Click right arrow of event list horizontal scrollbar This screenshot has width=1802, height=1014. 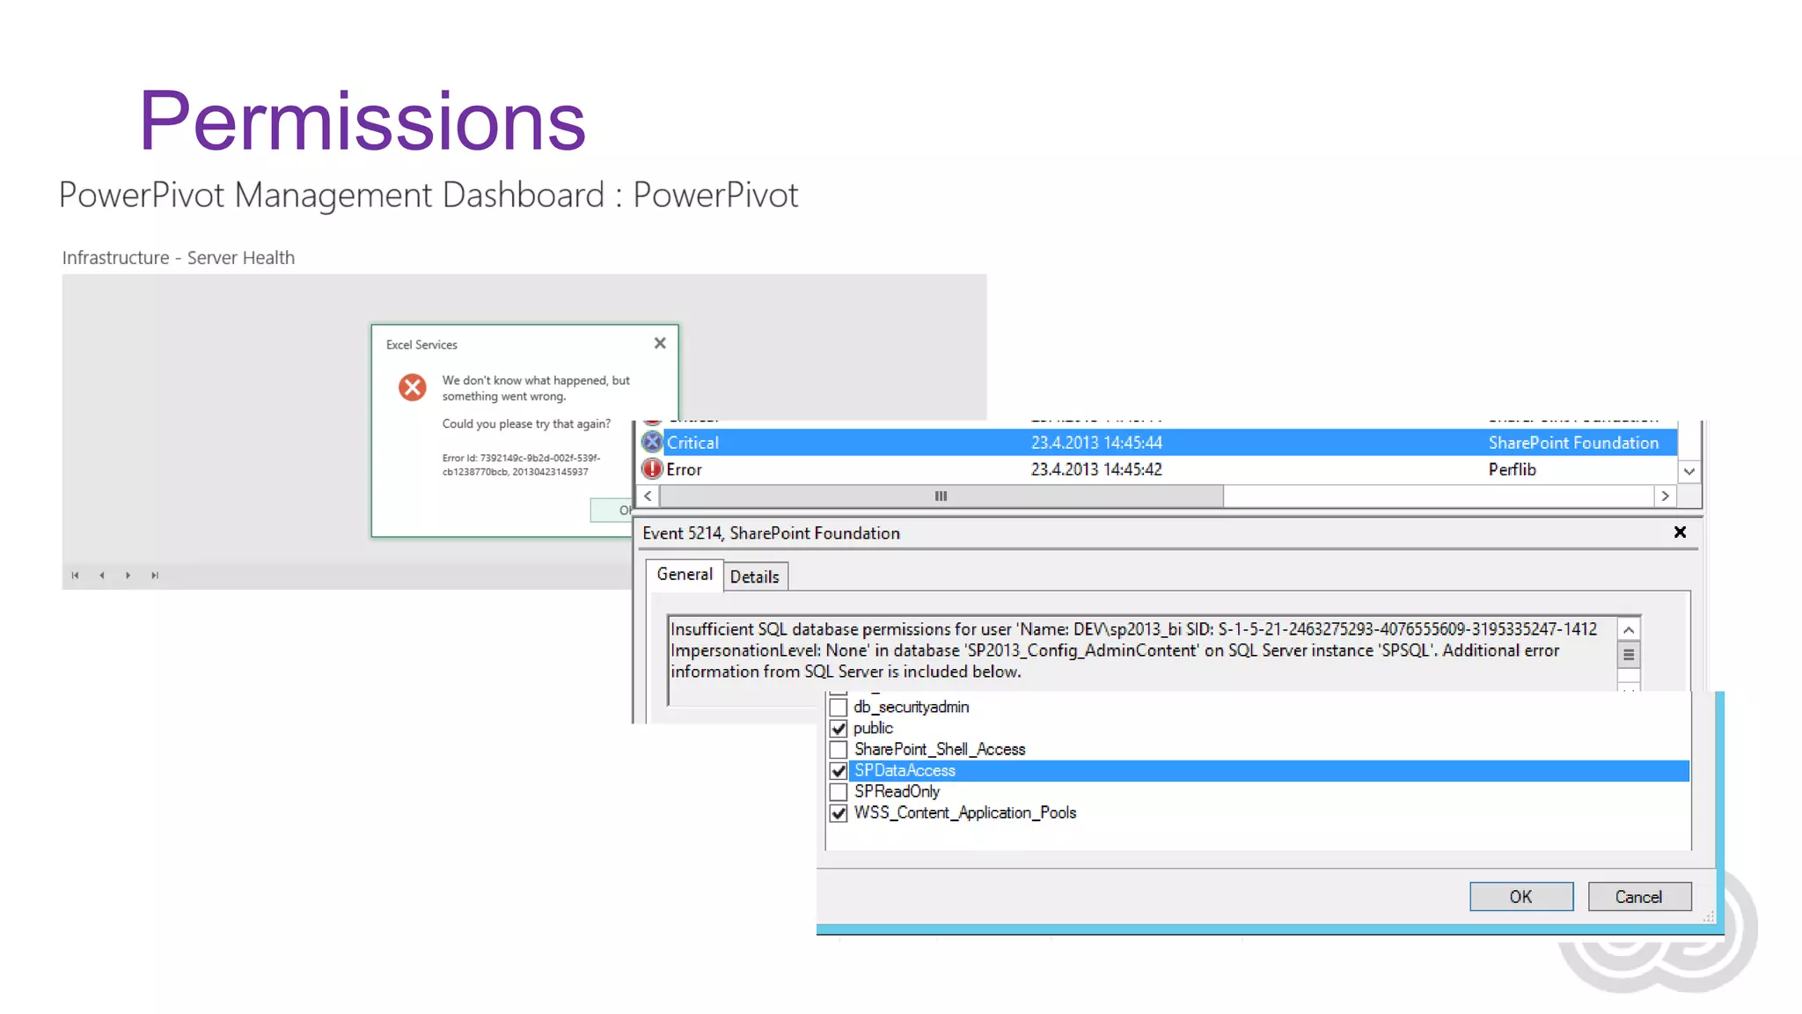tap(1665, 496)
